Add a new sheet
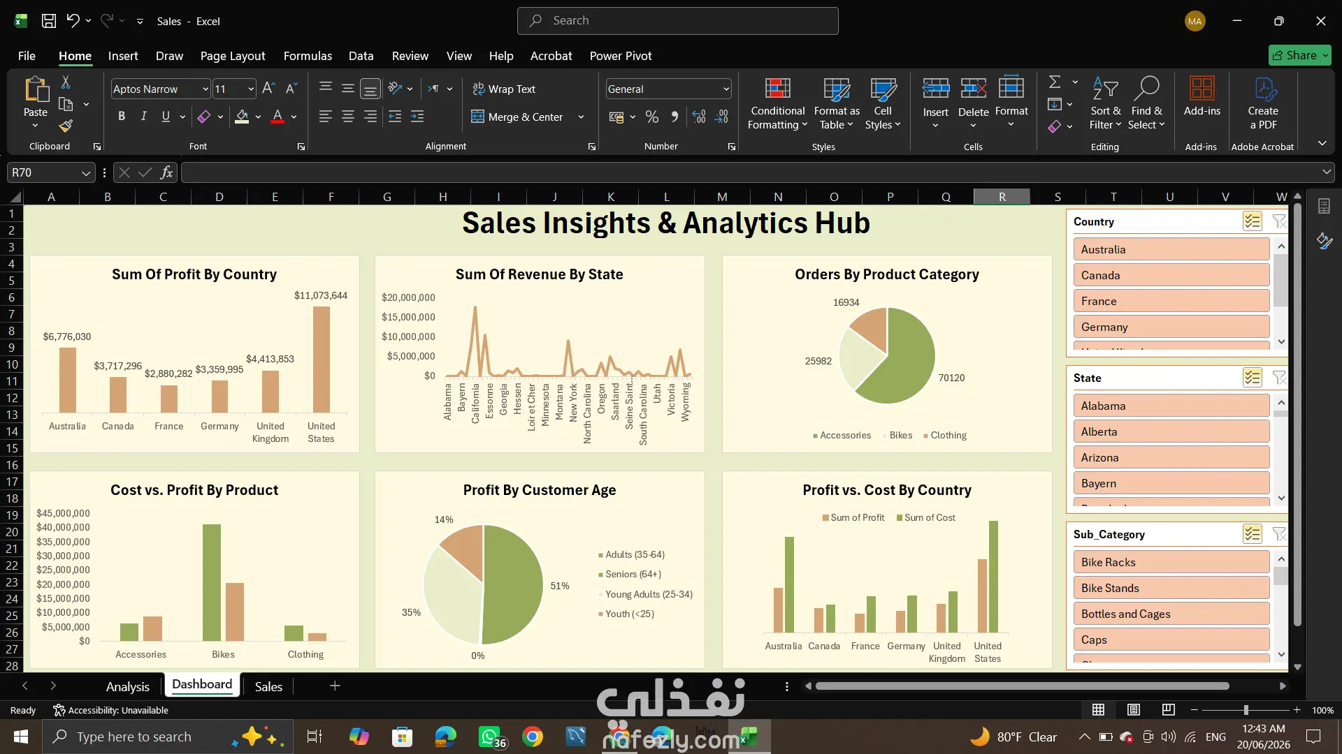The height and width of the screenshot is (754, 1342). [335, 686]
